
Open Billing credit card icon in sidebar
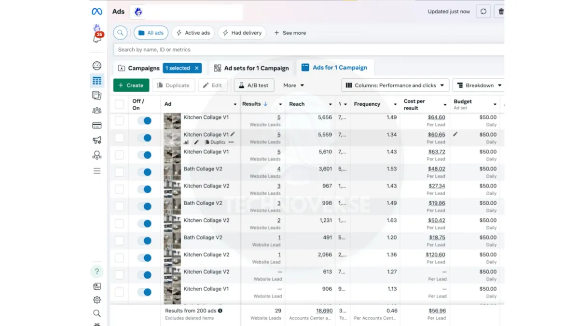pyautogui.click(x=97, y=126)
